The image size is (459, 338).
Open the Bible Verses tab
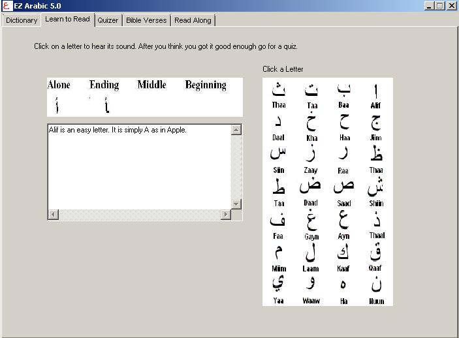[x=146, y=20]
